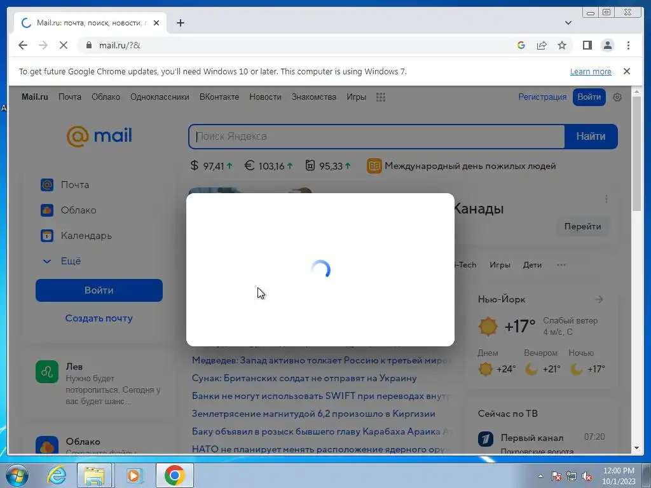Image resolution: width=651 pixels, height=488 pixels.
Task: Open the Регистрация link
Action: click(542, 97)
